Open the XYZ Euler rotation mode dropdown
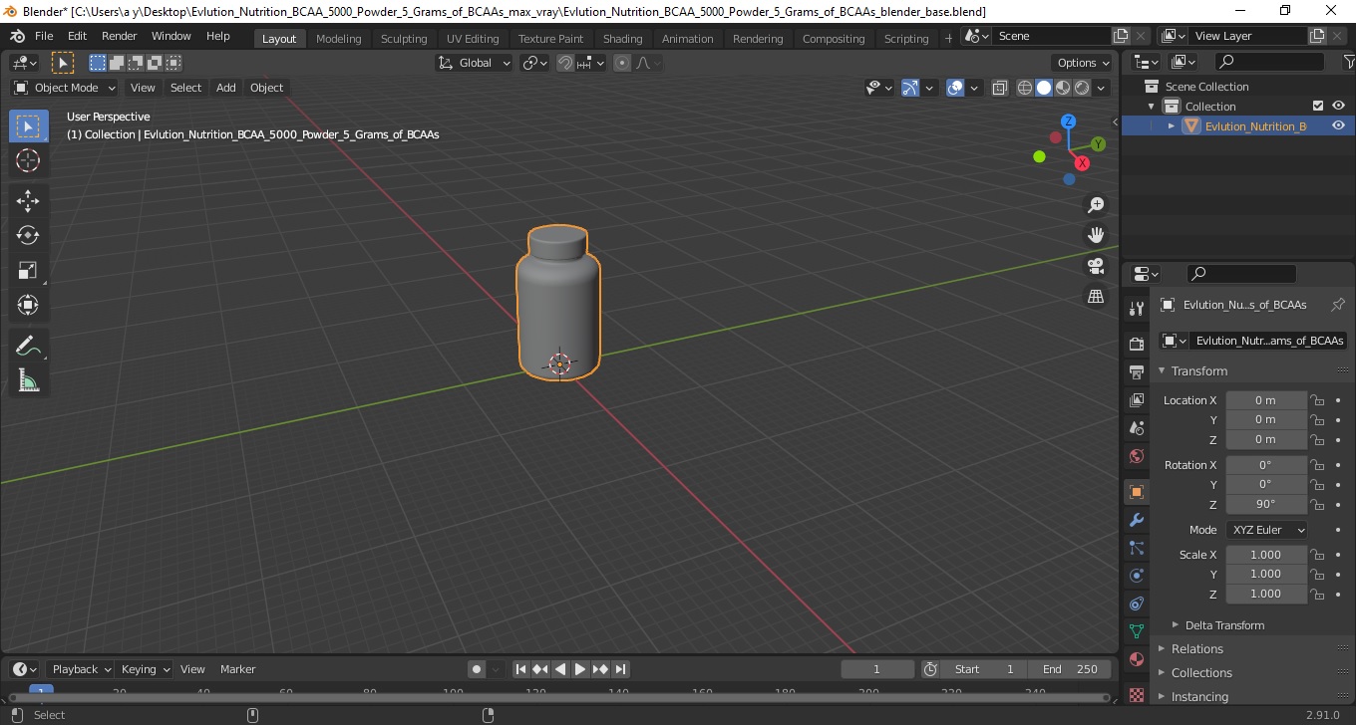The width and height of the screenshot is (1356, 725). [x=1266, y=530]
